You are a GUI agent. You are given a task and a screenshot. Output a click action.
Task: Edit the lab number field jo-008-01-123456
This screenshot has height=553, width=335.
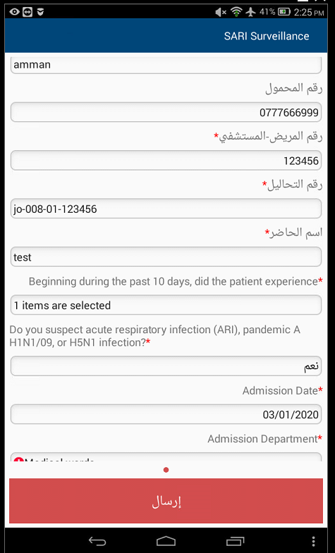click(166, 209)
